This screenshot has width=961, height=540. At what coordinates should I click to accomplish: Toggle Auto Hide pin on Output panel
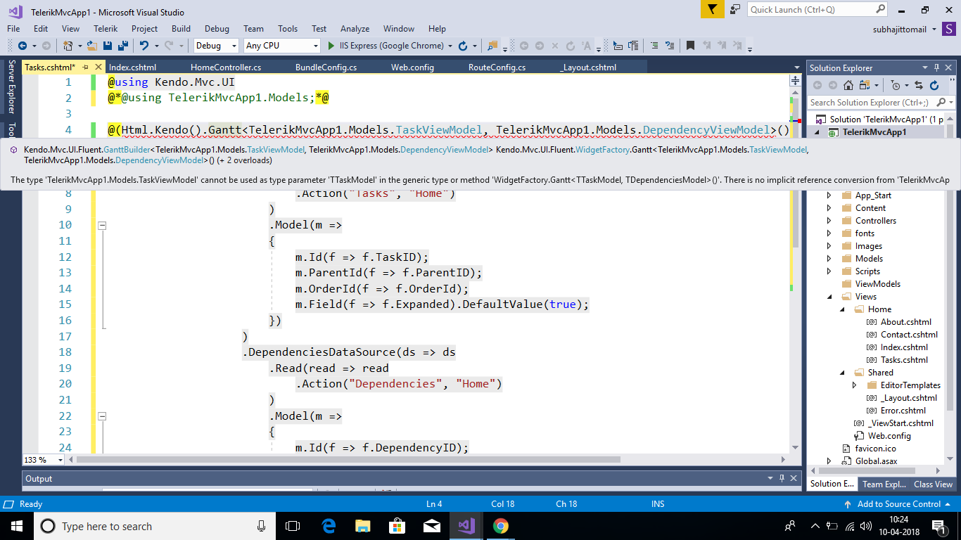(x=782, y=478)
